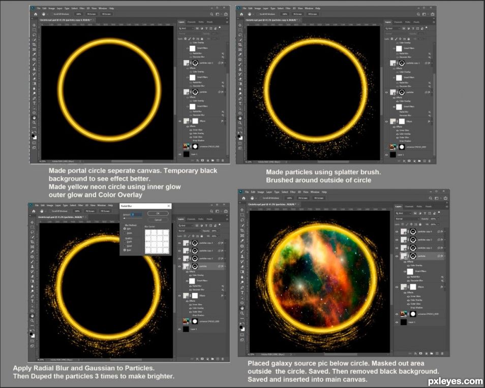Open the layers panel menu in galaxy window

click(447, 206)
